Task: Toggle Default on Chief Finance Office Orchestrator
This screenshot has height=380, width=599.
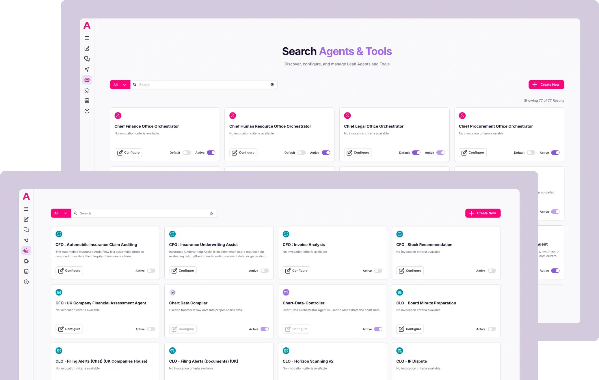Action: (187, 153)
